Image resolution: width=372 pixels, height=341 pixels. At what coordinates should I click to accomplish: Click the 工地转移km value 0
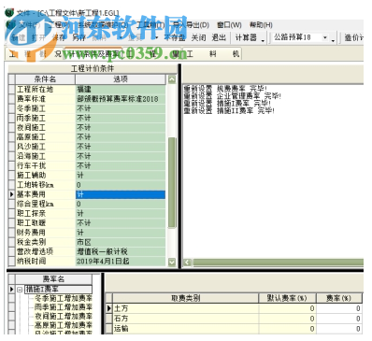tap(121, 185)
